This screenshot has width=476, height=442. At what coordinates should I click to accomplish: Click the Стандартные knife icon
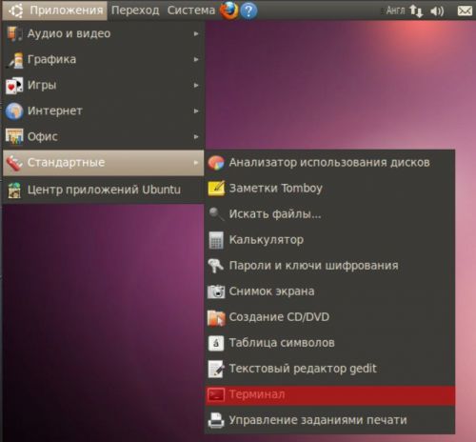[14, 163]
